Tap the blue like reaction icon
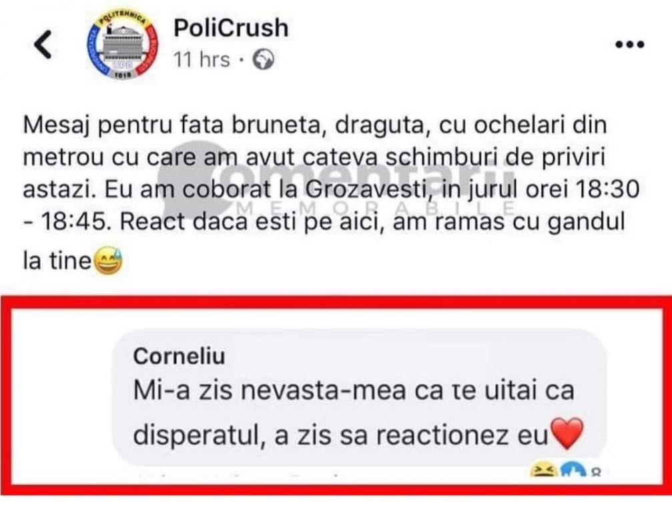 point(573,469)
